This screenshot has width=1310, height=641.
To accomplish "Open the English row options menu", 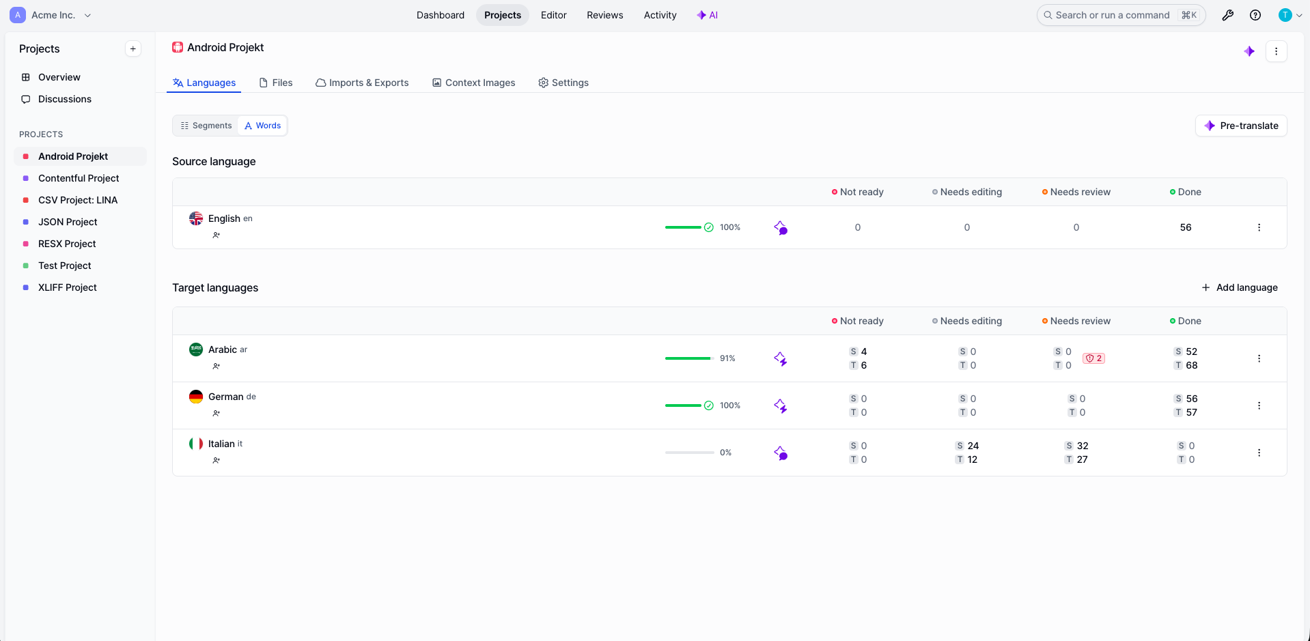I will coord(1259,227).
